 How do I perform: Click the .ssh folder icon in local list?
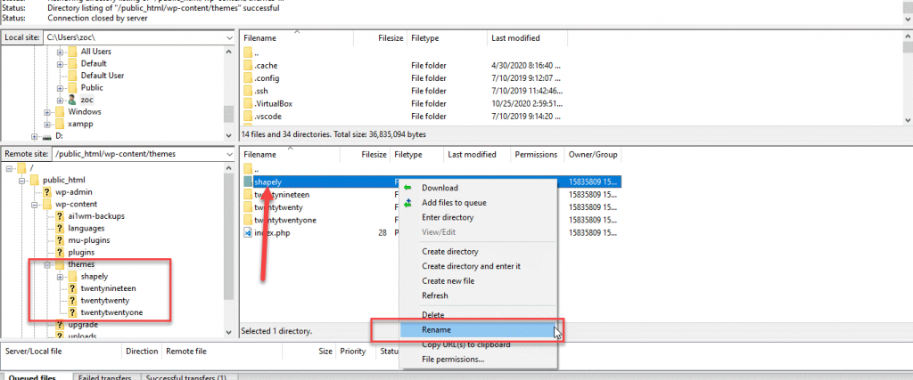[x=248, y=91]
